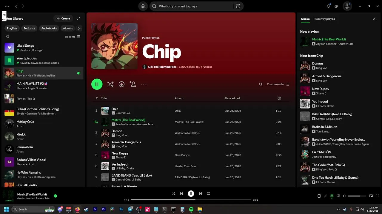Filter library by Albums

68,29
